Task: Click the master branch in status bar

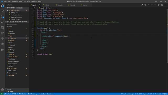Action: coord(7,94)
